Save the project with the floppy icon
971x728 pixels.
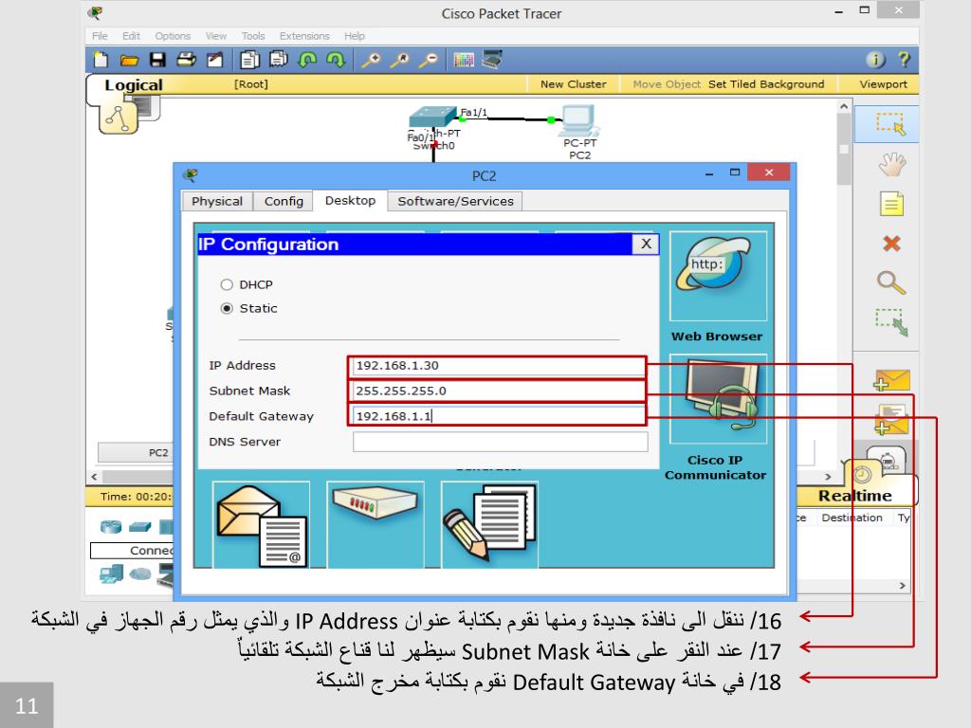(x=158, y=60)
